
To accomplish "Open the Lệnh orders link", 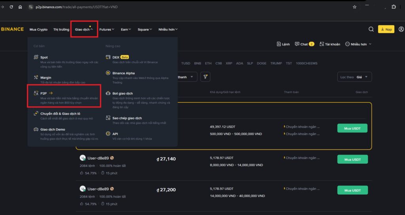I will tap(283, 44).
